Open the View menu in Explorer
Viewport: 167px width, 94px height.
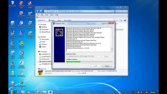pos(46,15)
